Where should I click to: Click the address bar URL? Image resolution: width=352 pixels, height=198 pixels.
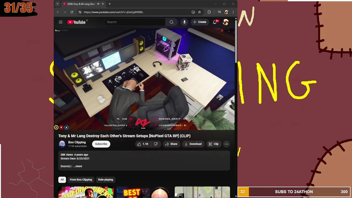(113, 12)
